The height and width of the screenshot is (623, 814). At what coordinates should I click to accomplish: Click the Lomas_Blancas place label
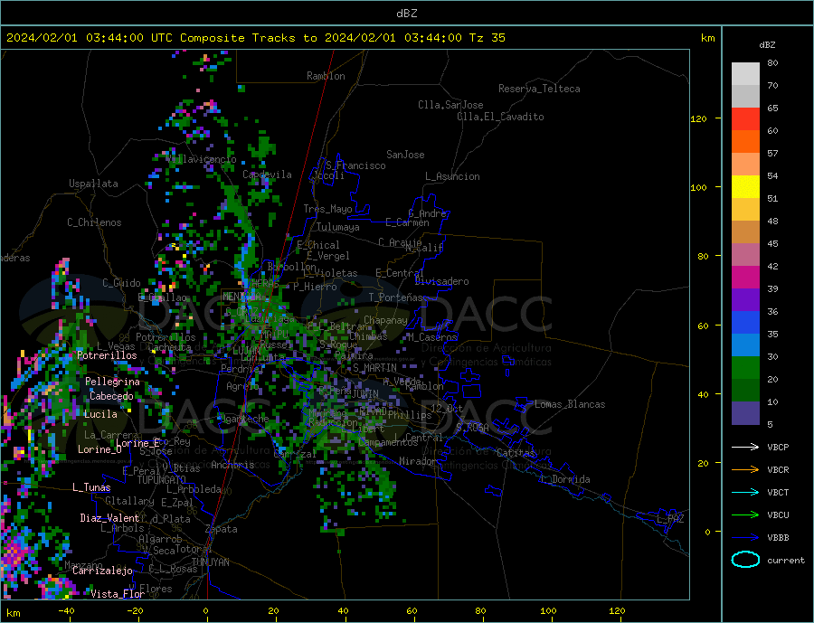pyautogui.click(x=570, y=404)
